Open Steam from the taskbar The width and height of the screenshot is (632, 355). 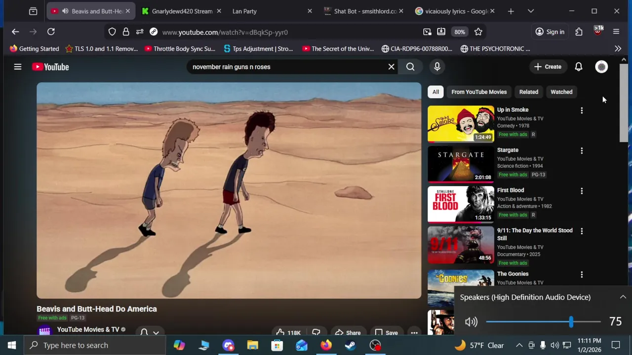click(x=350, y=345)
